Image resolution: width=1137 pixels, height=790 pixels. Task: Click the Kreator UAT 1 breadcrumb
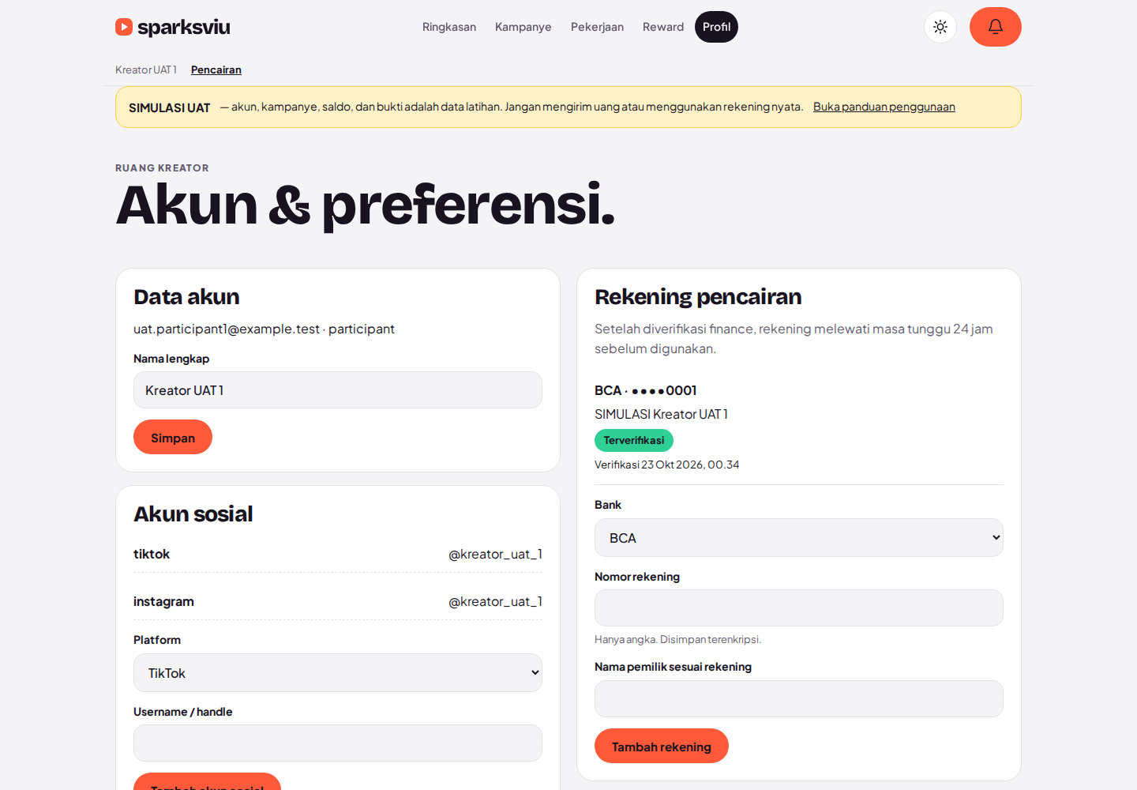pos(146,70)
